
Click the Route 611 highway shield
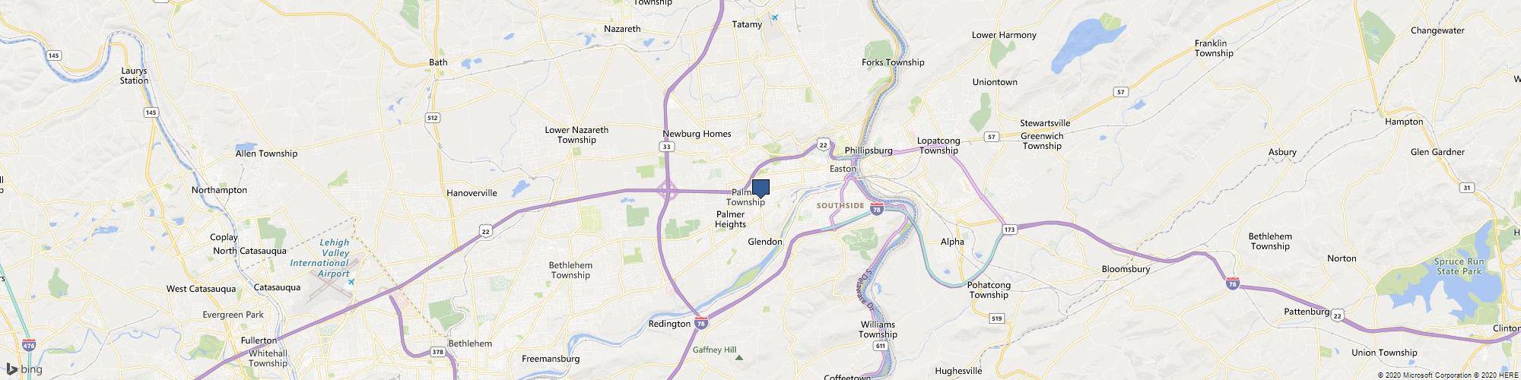pyautogui.click(x=881, y=346)
